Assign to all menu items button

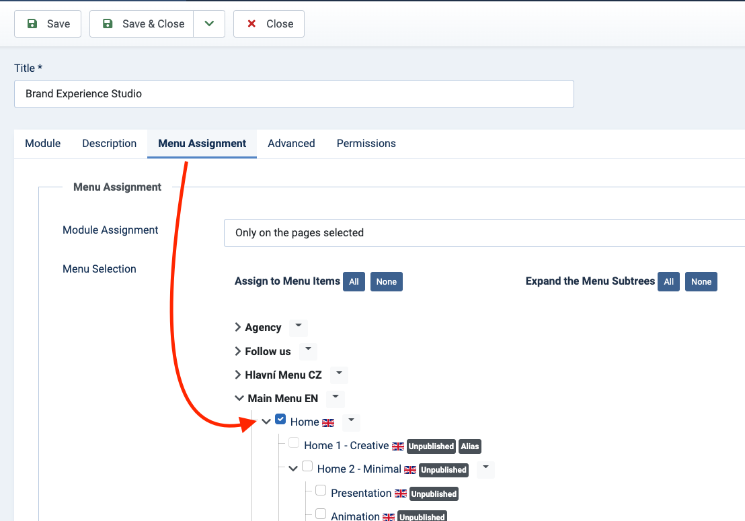click(x=354, y=282)
